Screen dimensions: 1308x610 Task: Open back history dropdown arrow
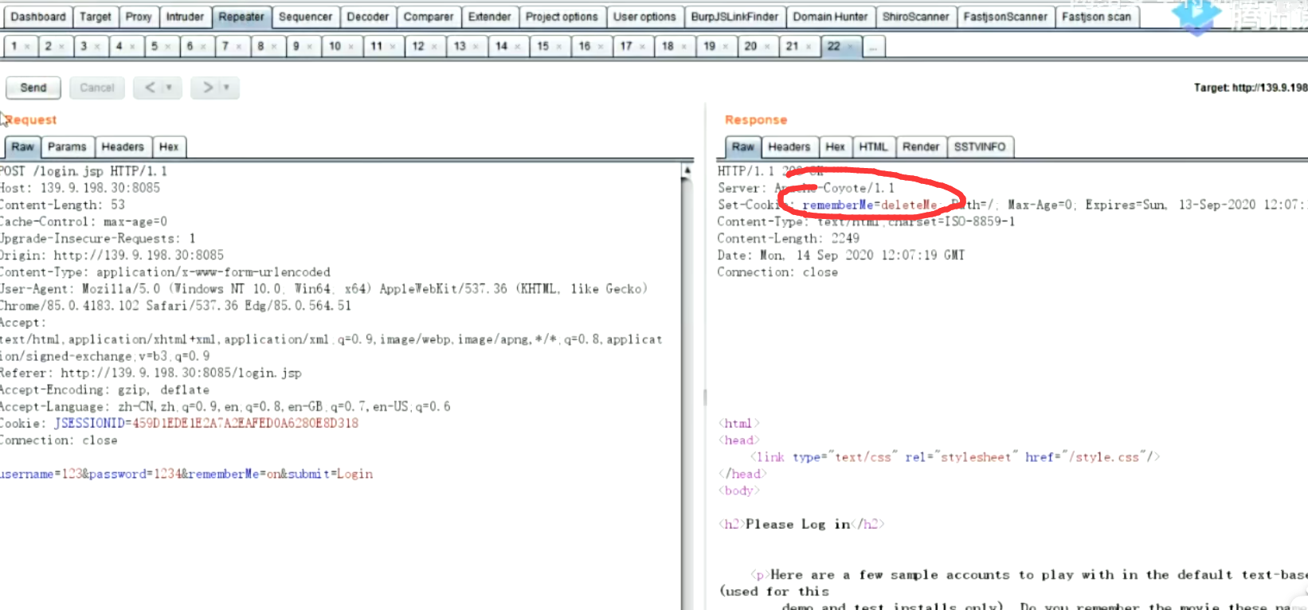coord(169,88)
